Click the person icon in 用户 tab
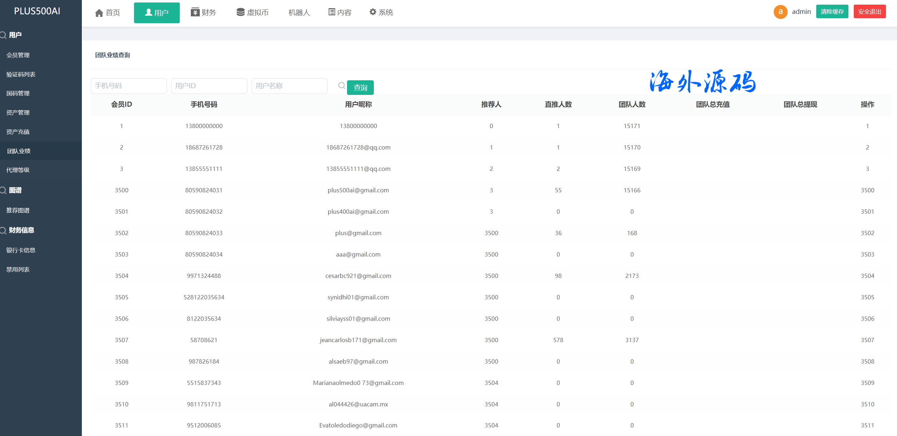Screen dimensions: 897x436 (148, 12)
